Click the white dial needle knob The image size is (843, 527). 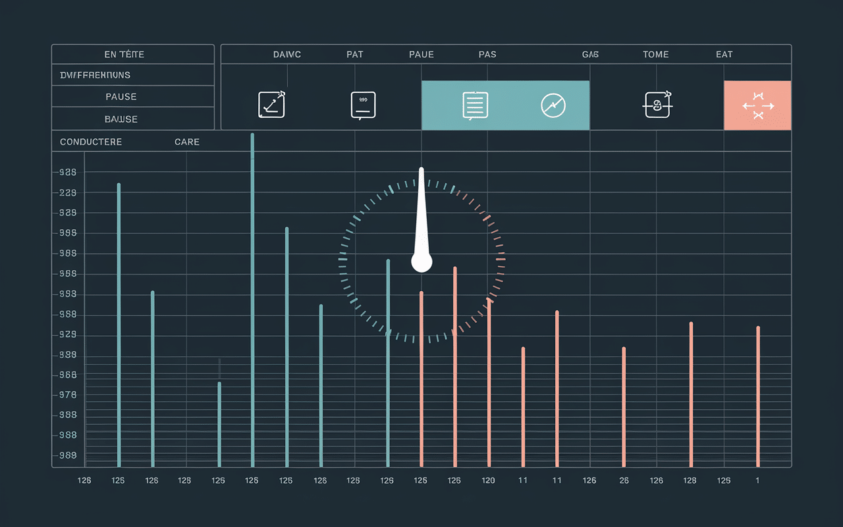tap(421, 262)
